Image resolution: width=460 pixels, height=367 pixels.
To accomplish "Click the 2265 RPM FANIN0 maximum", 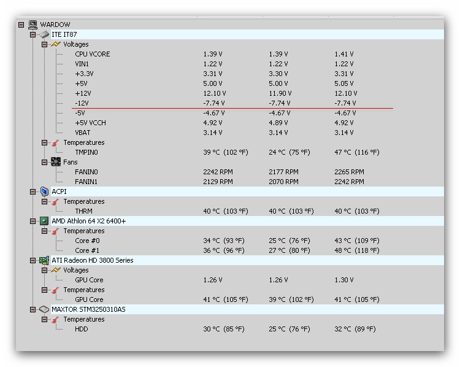I will pyautogui.click(x=349, y=172).
